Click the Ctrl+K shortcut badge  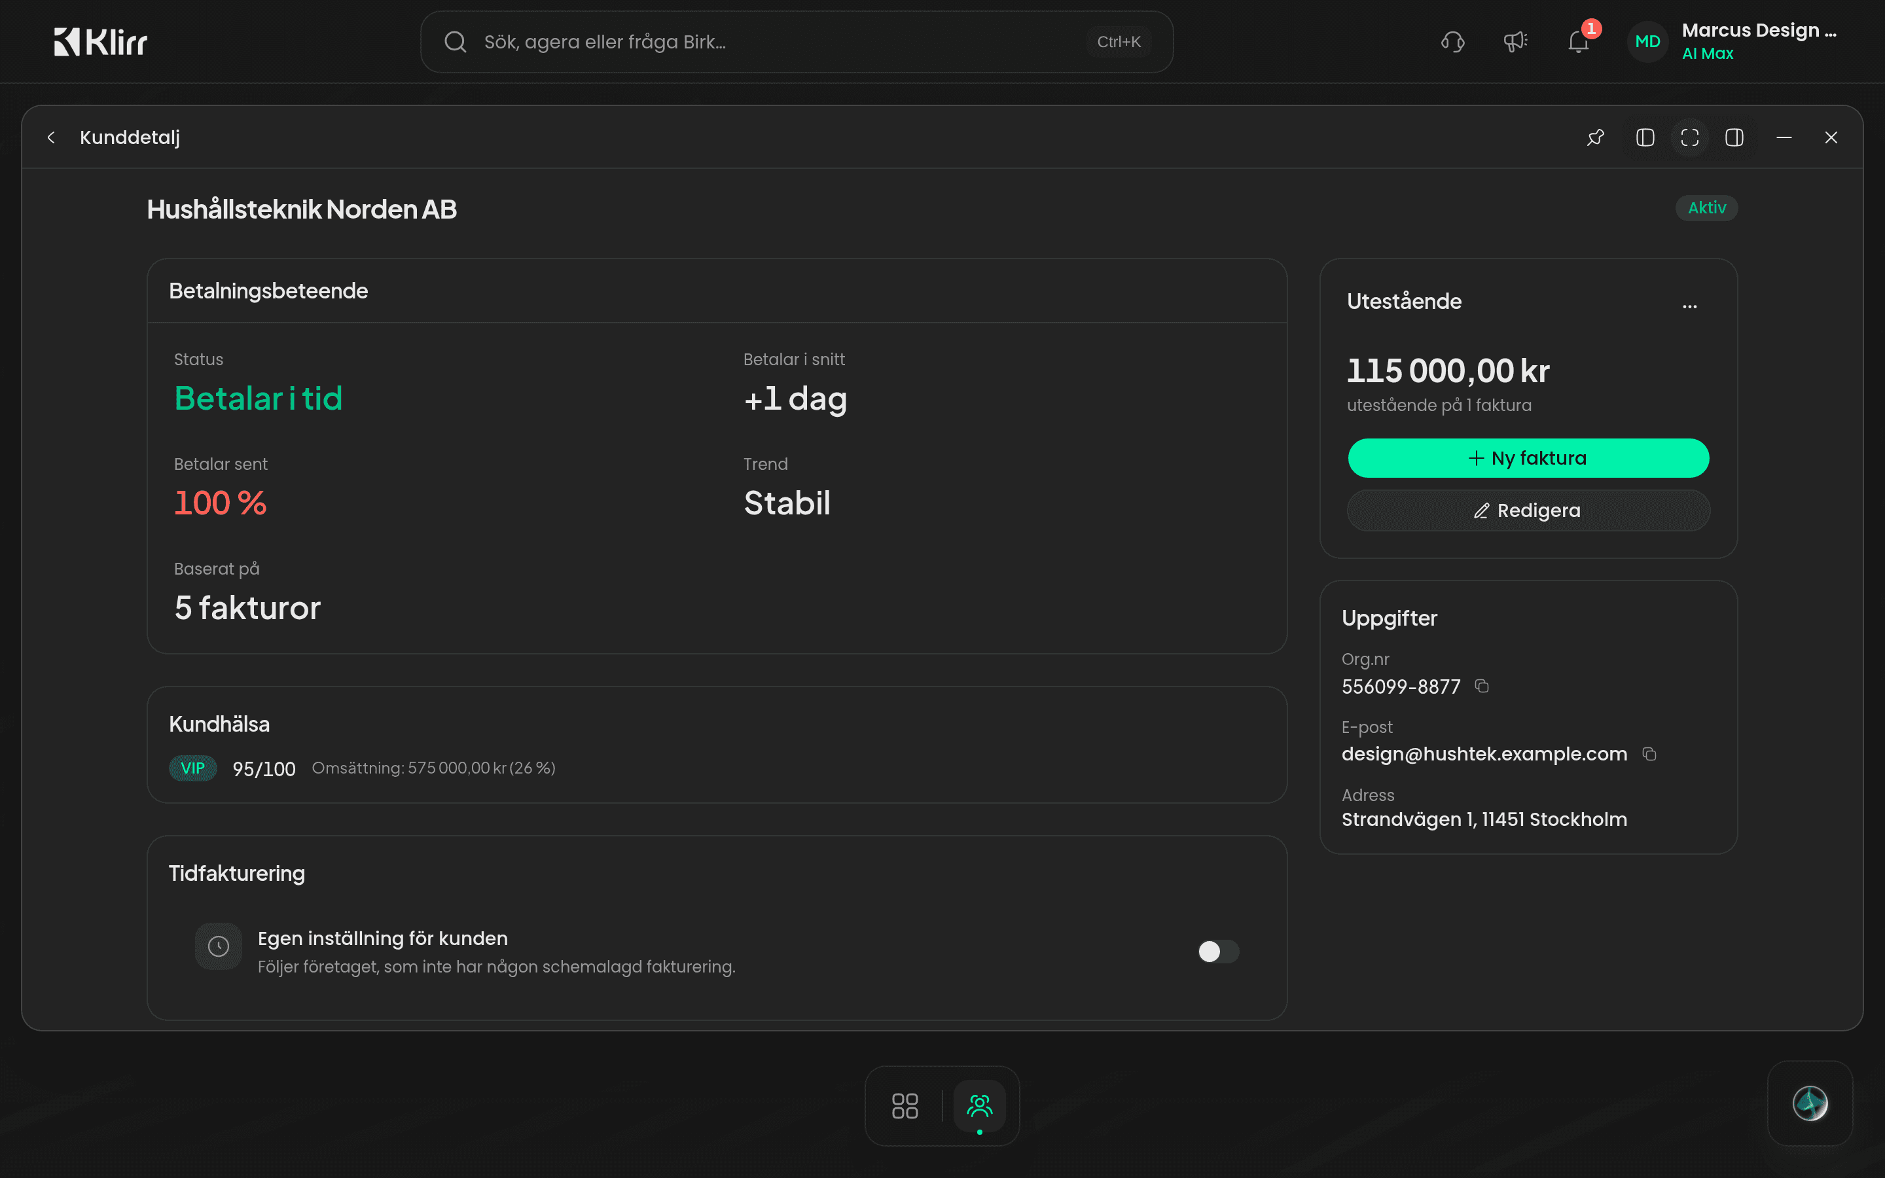click(x=1119, y=42)
